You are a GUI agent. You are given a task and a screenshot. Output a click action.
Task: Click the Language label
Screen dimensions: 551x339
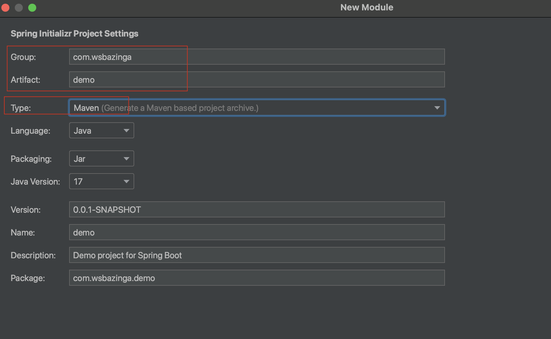pyautogui.click(x=31, y=131)
